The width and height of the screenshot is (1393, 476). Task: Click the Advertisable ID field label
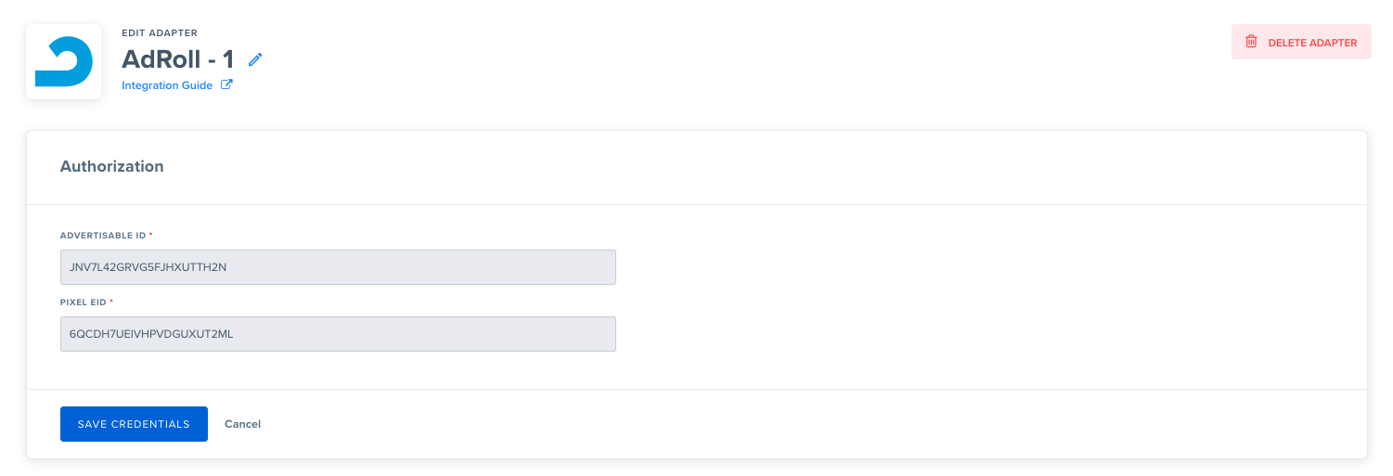103,236
